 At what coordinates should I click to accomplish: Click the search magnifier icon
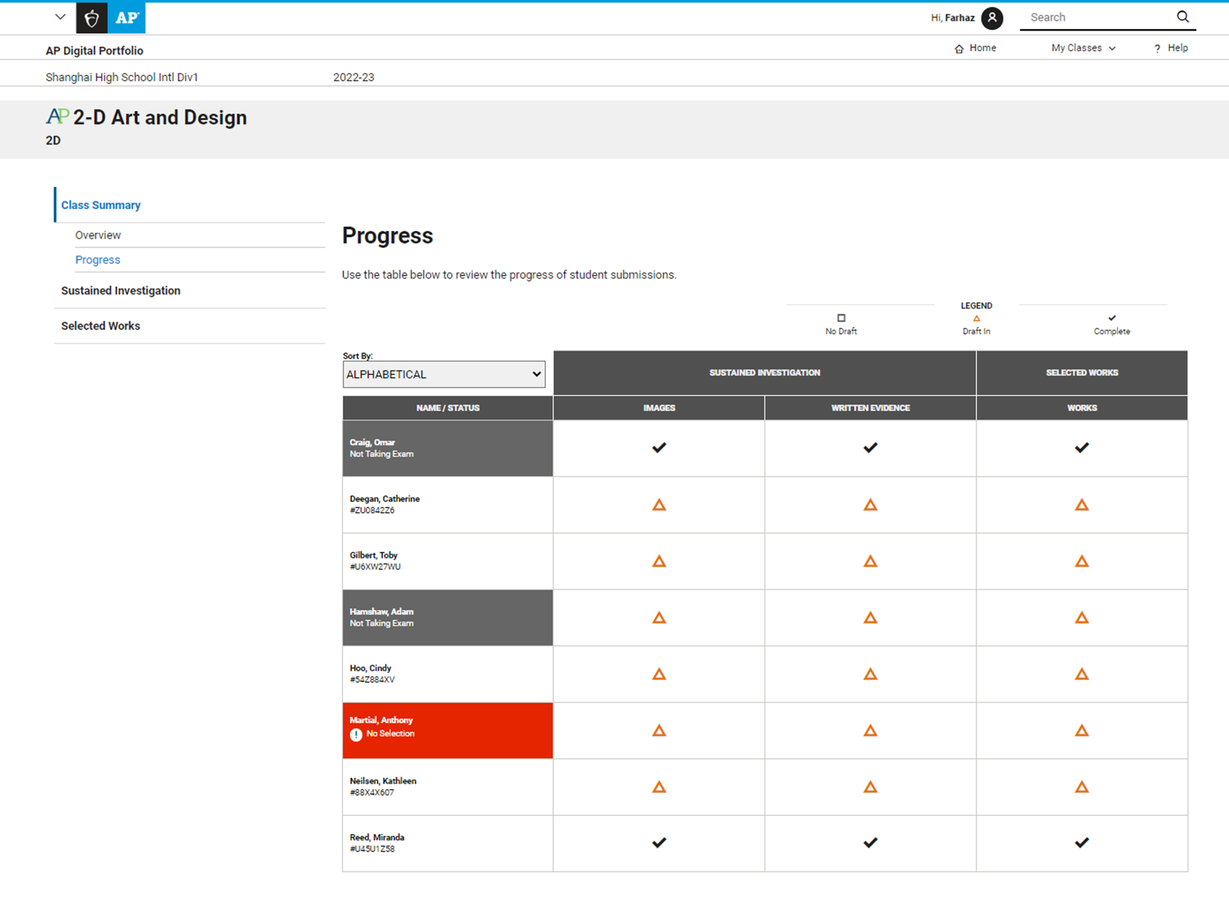click(1183, 17)
